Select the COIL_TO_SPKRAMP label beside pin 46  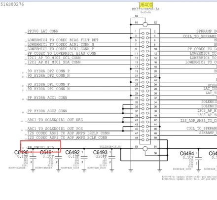202,128
